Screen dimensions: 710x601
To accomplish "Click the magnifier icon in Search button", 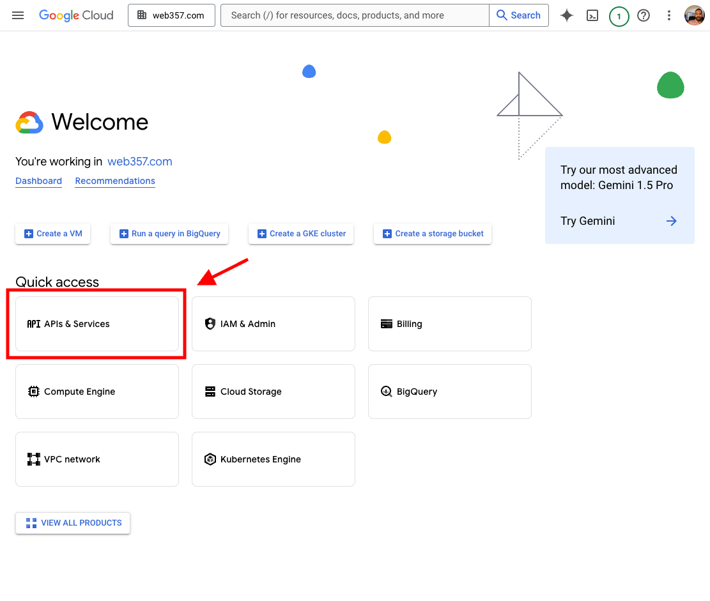I will pyautogui.click(x=502, y=15).
